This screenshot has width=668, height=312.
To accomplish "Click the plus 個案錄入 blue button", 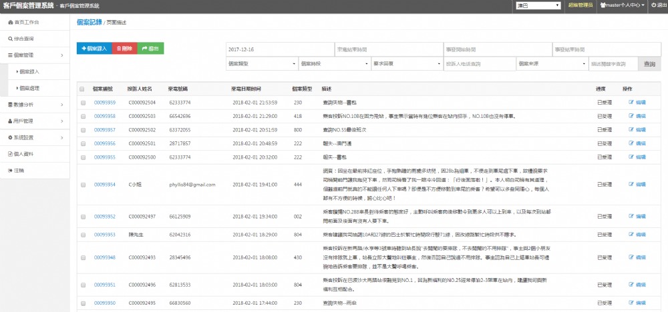I will (94, 49).
